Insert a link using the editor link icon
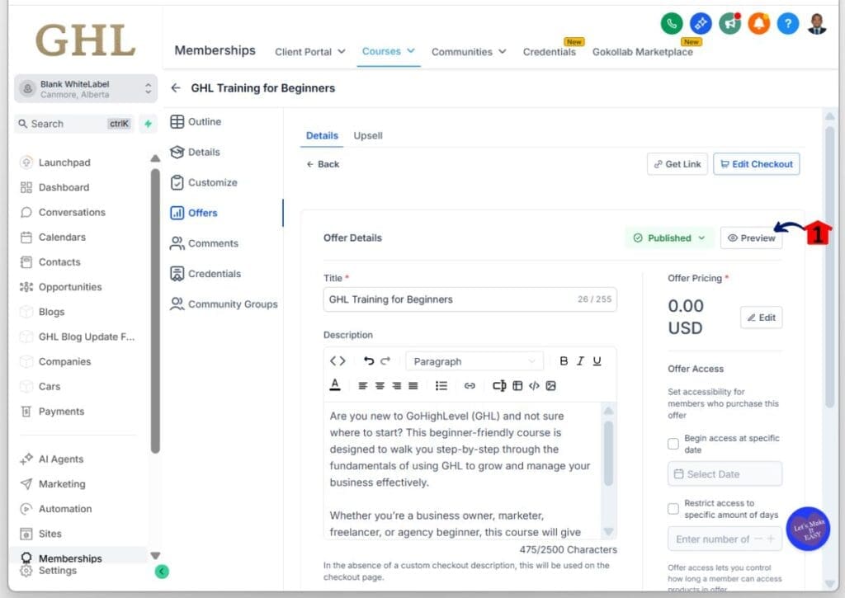The width and height of the screenshot is (845, 598). (x=470, y=385)
